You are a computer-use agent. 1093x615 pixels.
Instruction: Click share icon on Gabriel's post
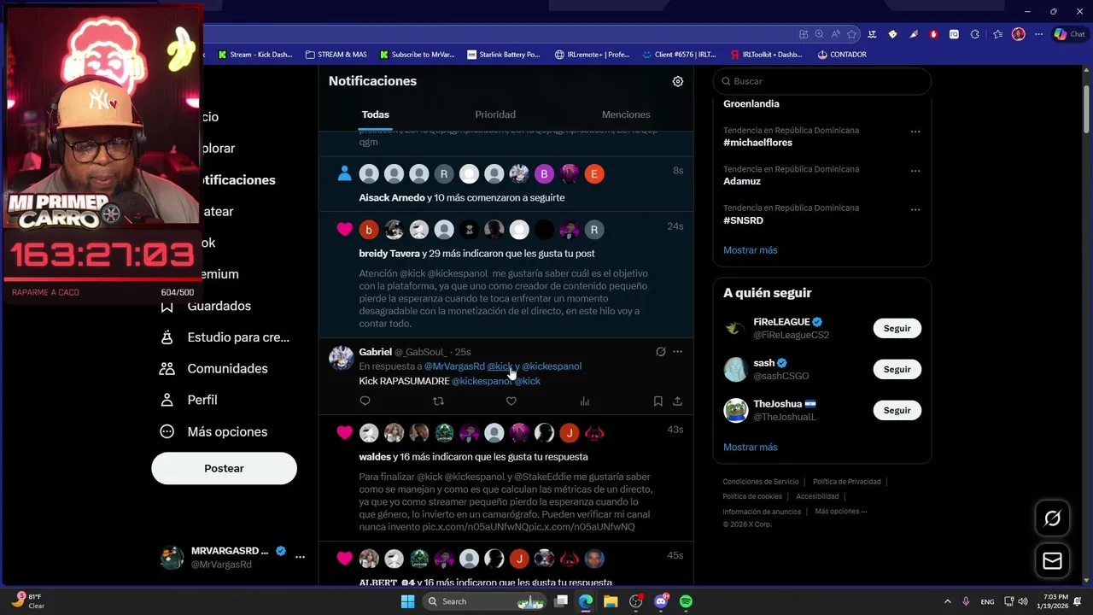click(678, 401)
